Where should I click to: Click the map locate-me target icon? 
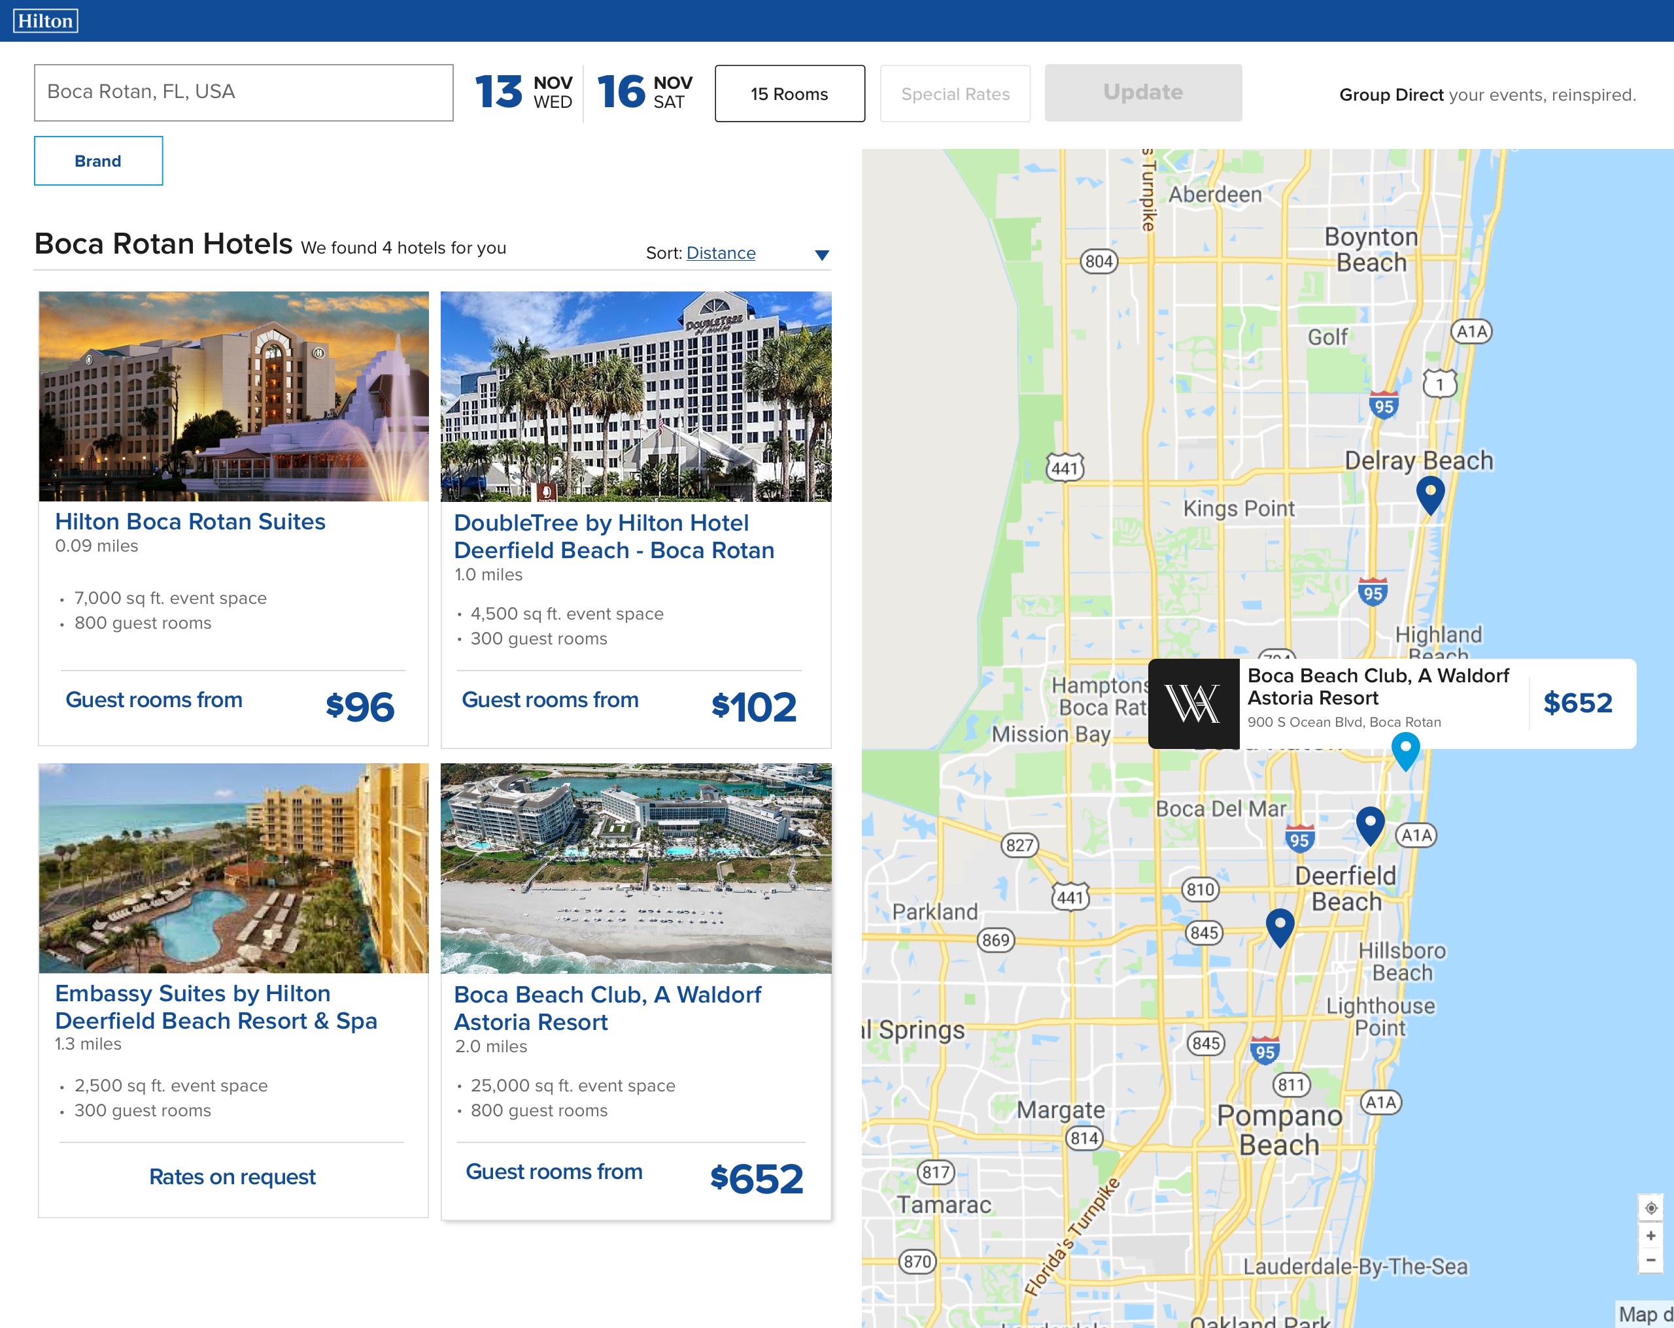(x=1650, y=1208)
